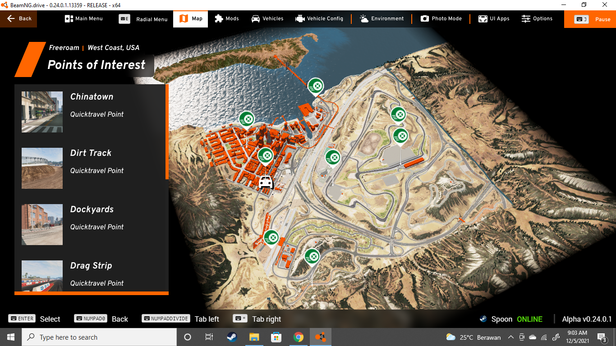This screenshot has height=346, width=616.
Task: Open Vehicle Config
Action: [x=319, y=18]
